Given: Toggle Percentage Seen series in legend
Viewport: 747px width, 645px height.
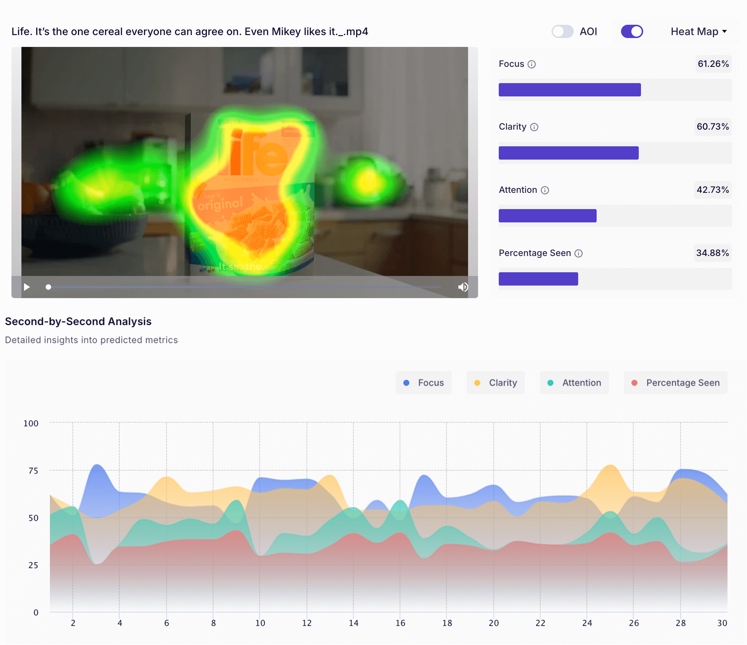Looking at the screenshot, I should click(x=675, y=383).
